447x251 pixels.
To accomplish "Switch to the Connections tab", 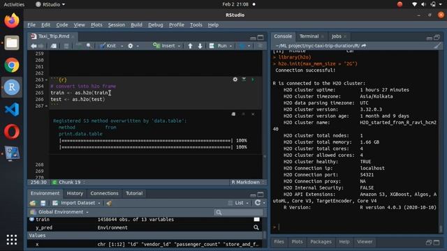I will tap(104, 193).
